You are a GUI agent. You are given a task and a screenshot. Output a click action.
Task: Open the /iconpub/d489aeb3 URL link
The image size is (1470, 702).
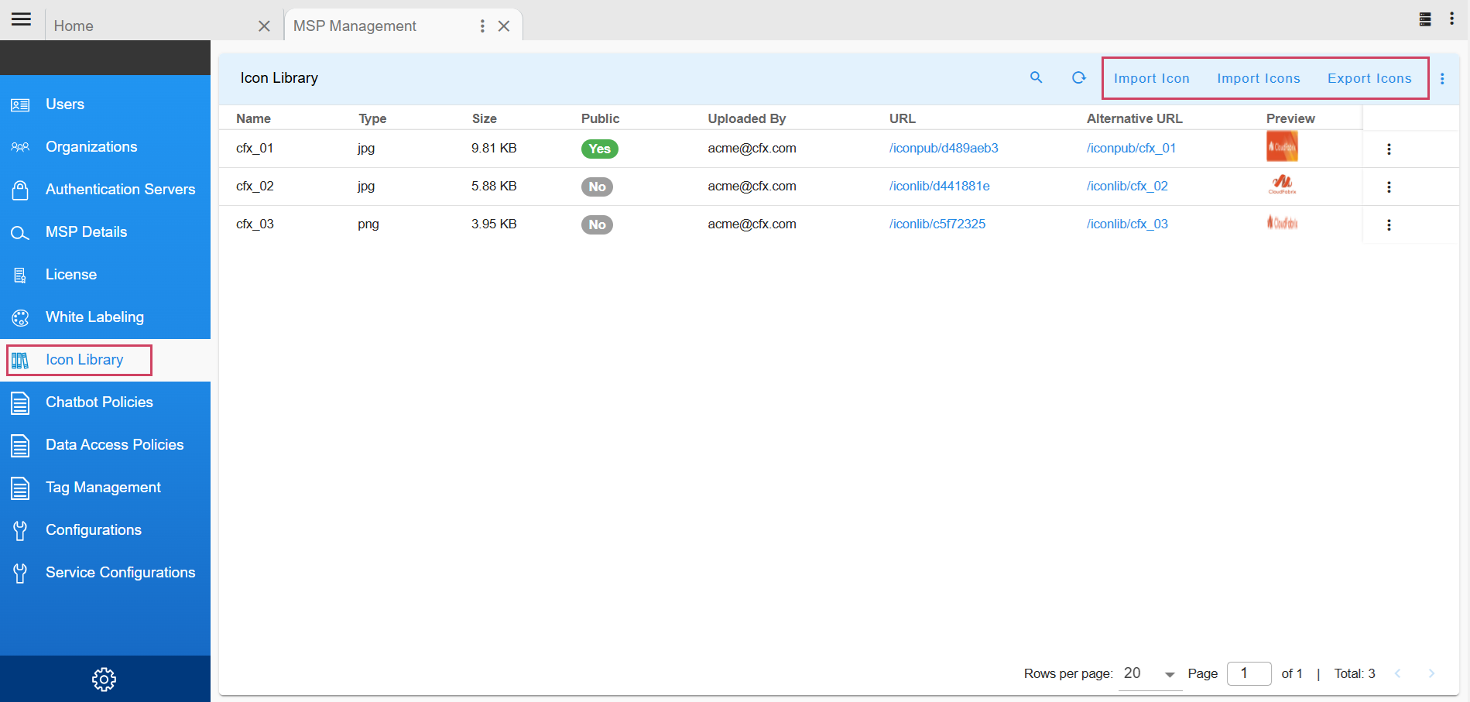pos(944,149)
